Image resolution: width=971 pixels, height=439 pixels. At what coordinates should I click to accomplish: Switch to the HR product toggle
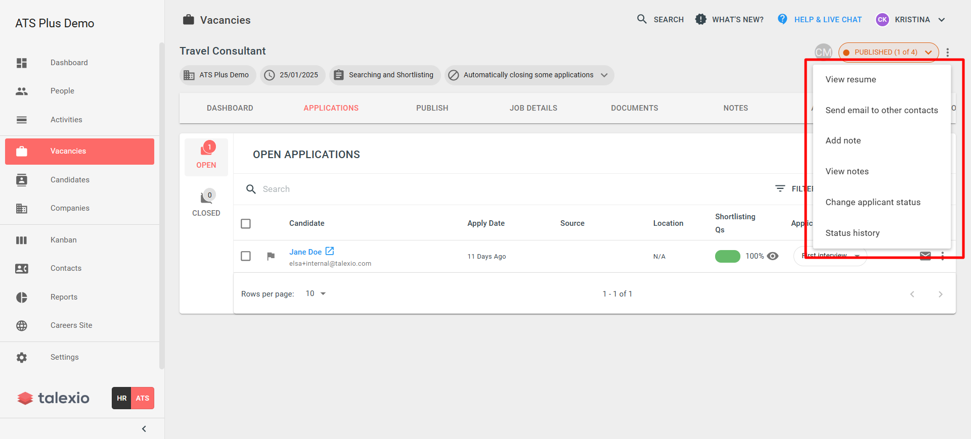[121, 398]
